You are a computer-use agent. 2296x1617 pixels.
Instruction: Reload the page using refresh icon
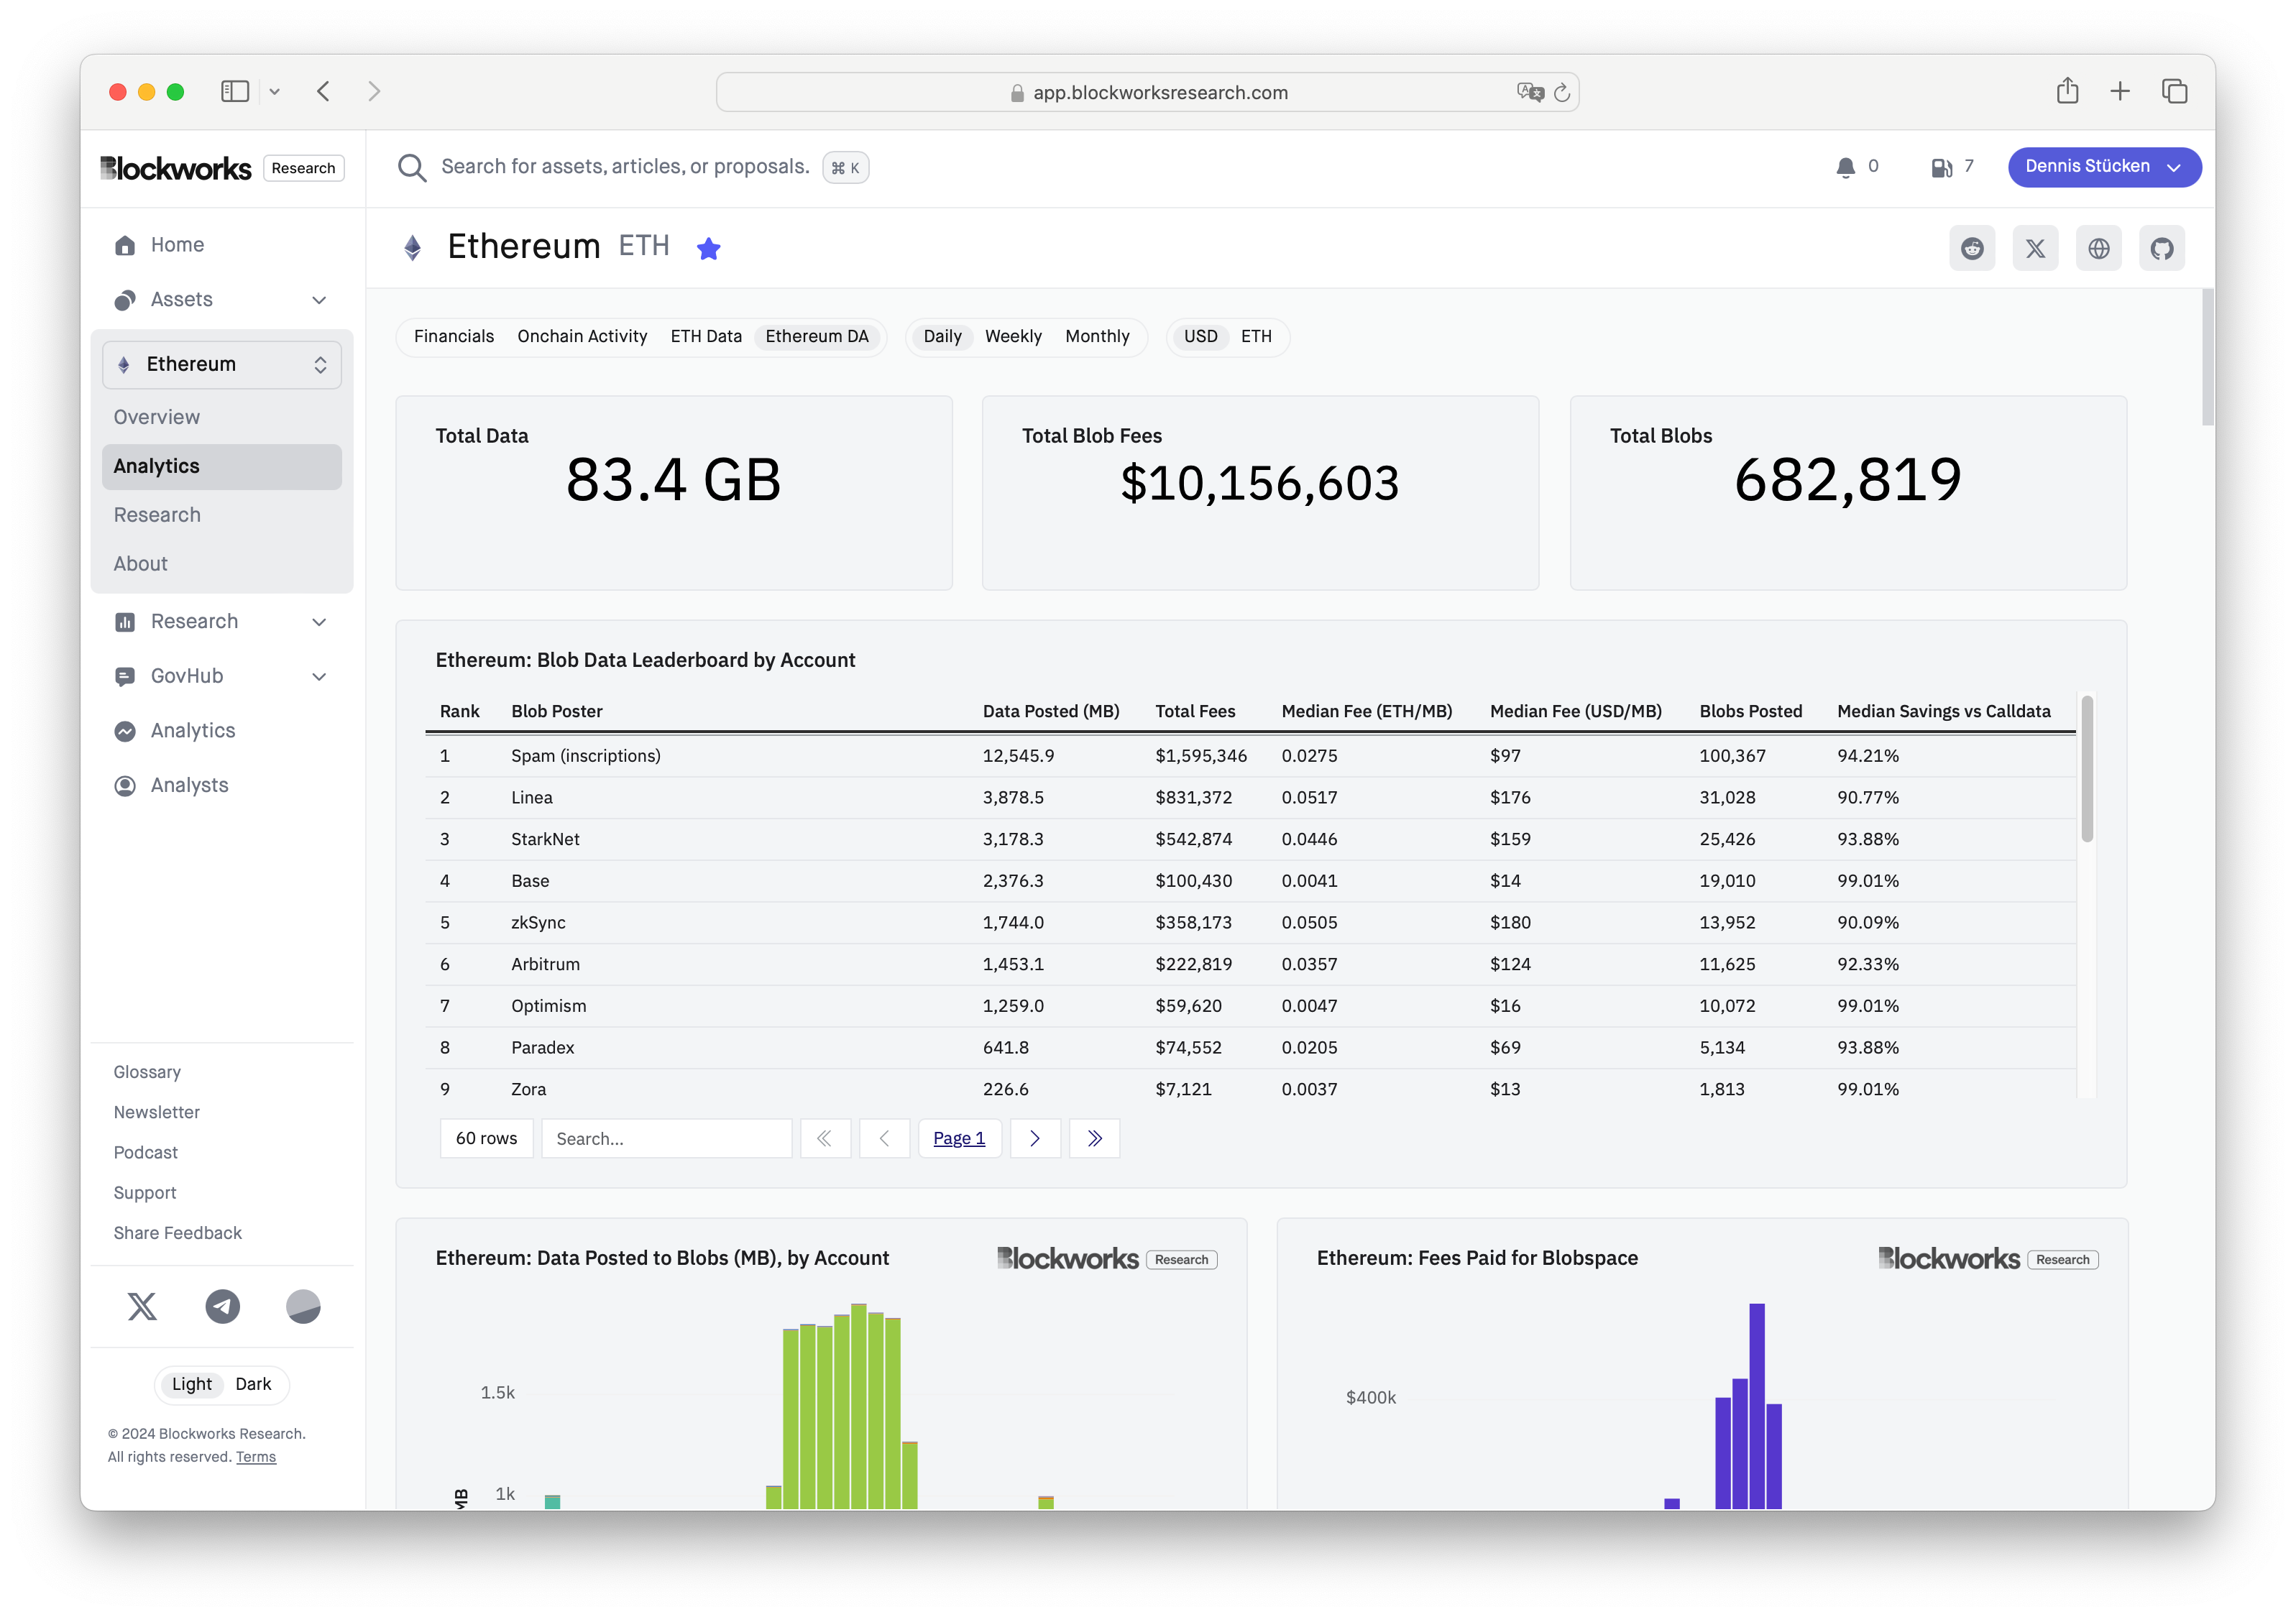pos(1562,93)
